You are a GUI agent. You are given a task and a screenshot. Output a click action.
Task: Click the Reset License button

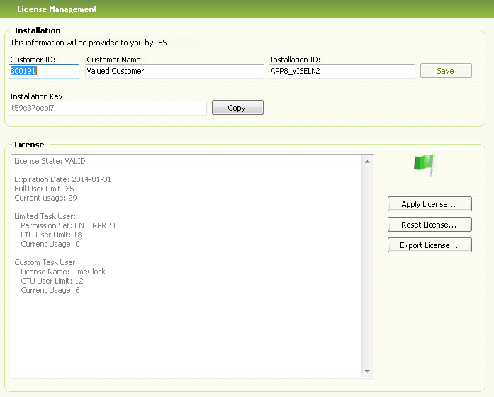[430, 225]
